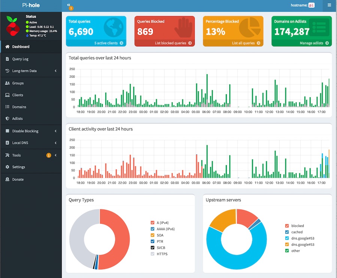Click the Settings gear icon
The height and width of the screenshot is (278, 337).
pyautogui.click(x=7, y=167)
